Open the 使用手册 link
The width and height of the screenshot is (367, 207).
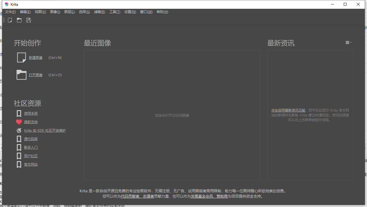[31, 114]
